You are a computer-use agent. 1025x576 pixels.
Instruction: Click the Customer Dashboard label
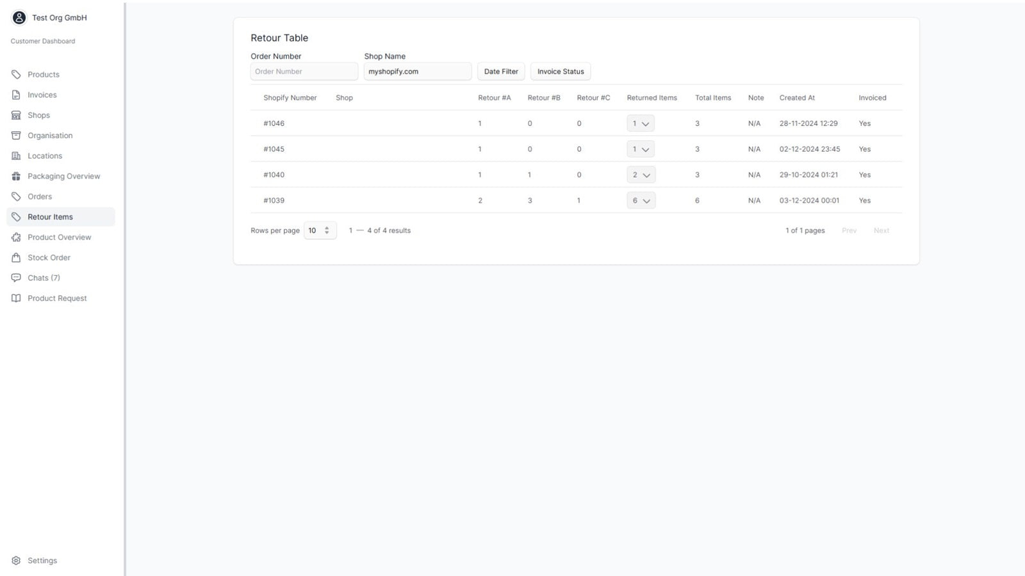[43, 41]
